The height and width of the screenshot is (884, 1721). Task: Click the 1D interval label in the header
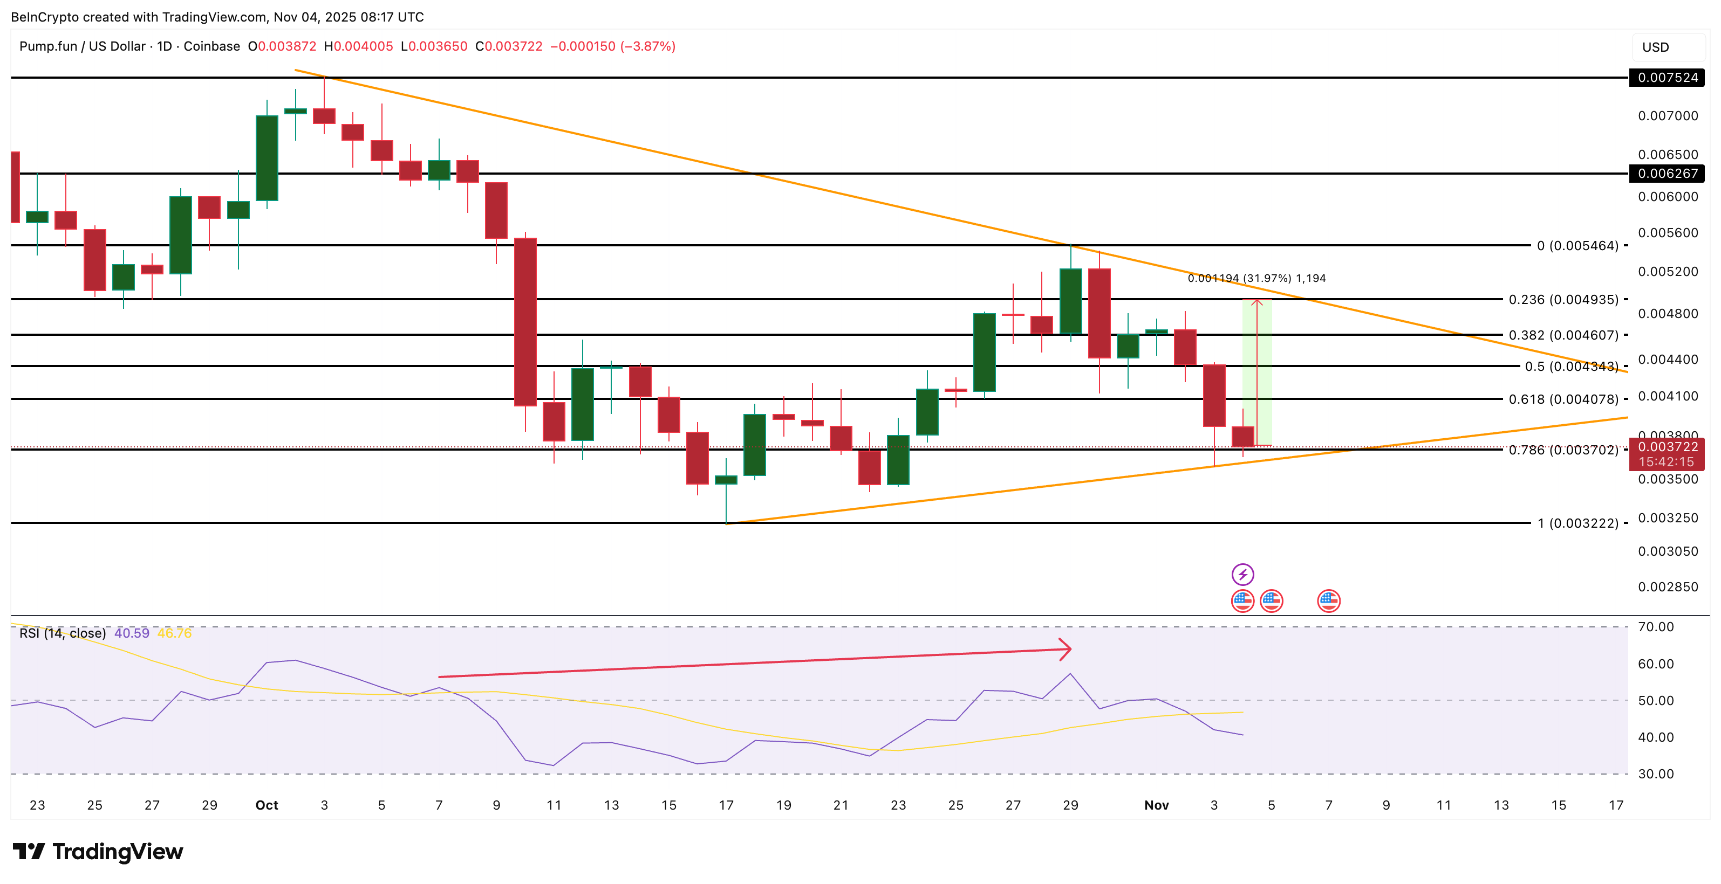(165, 46)
